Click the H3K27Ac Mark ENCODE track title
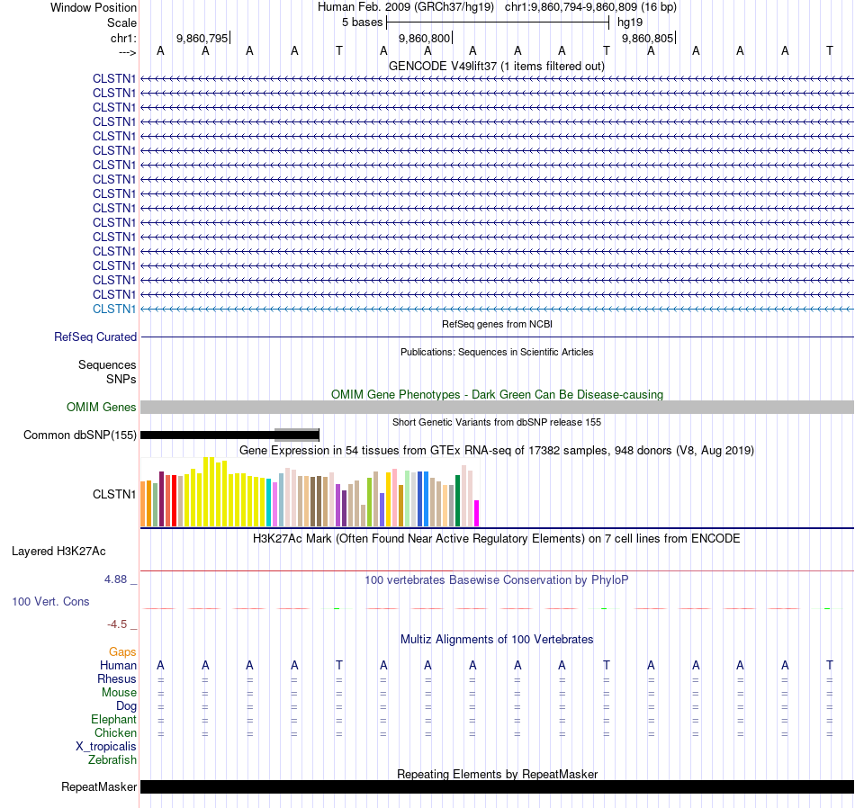The image size is (855, 808). pyautogui.click(x=497, y=539)
